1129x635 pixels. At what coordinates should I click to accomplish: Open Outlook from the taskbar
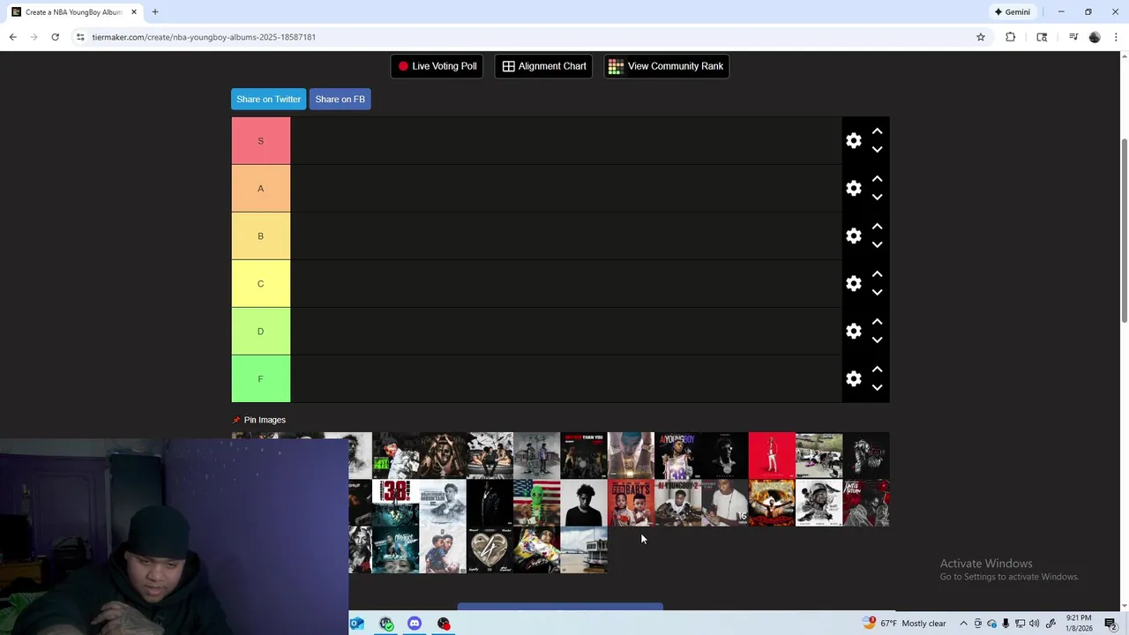pos(357,624)
